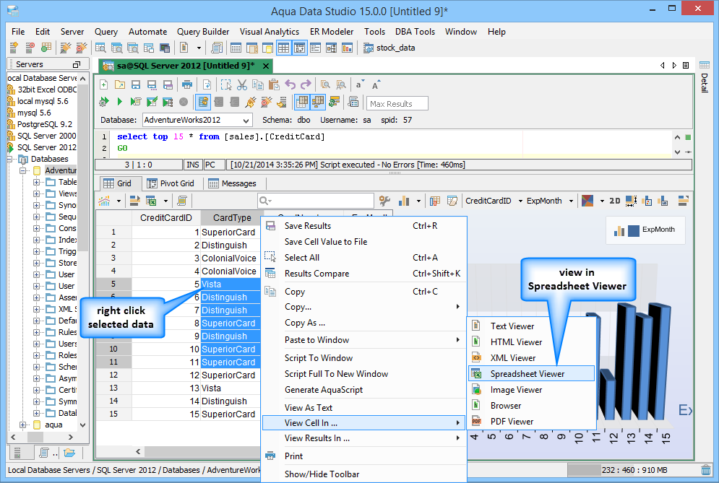Click the recycle bin memory icon in status bar
The height and width of the screenshot is (483, 719).
pyautogui.click(x=706, y=470)
